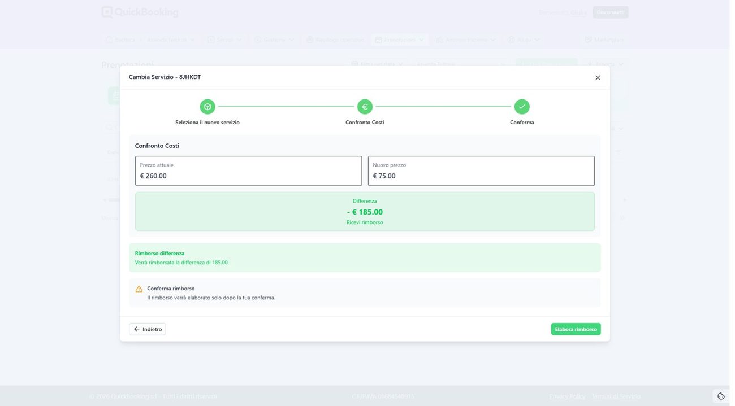Screen dimensions: 735x406
Task: Click 'Verrà rimborsata la differenza di 185.00'
Action: pyautogui.click(x=181, y=263)
